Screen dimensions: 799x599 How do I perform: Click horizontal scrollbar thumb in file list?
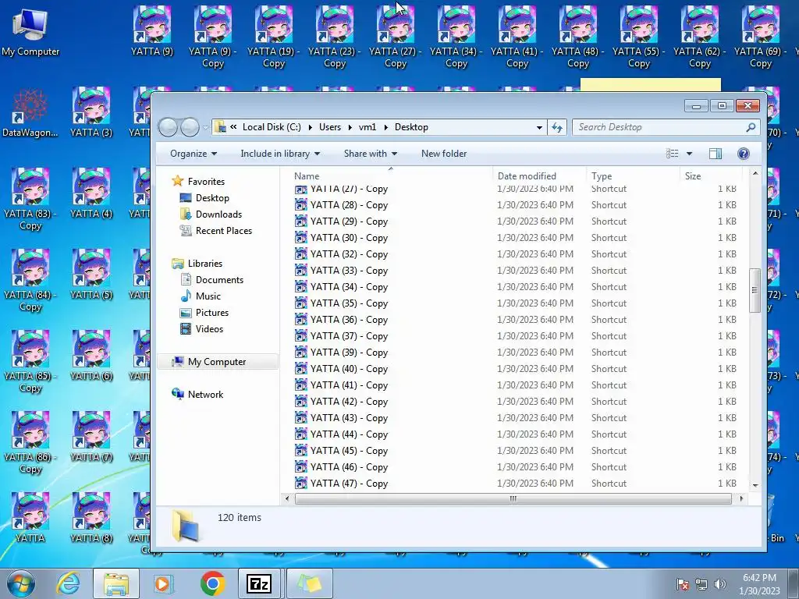tap(513, 498)
